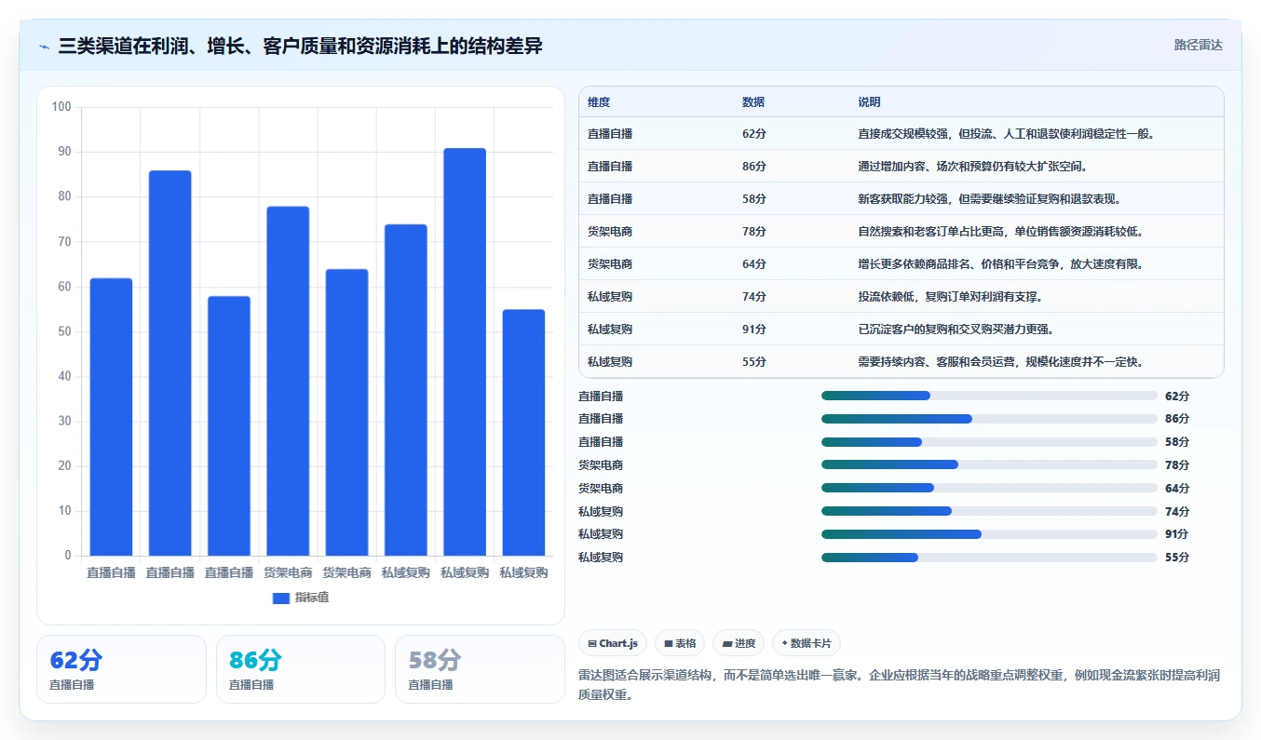The image size is (1261, 740).
Task: Toggle the 指标值 legend swatch
Action: (281, 598)
